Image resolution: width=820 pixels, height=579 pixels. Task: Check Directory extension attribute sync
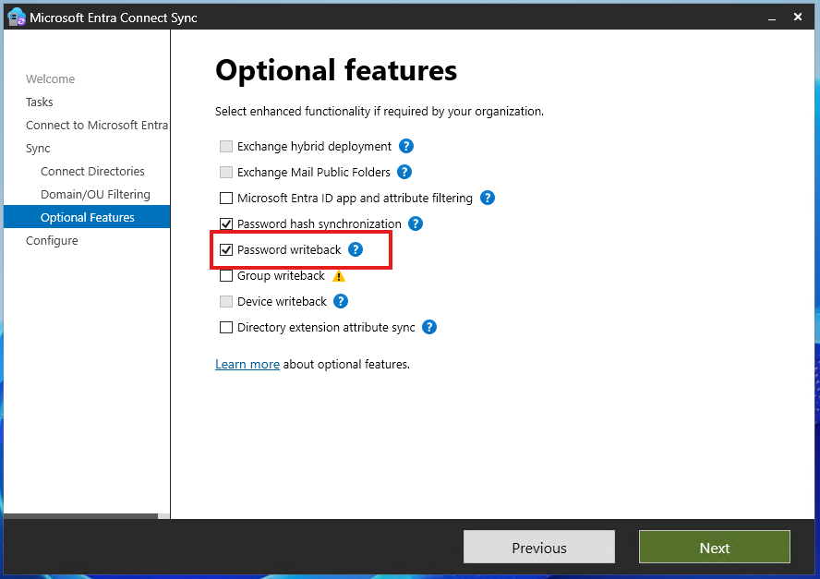click(226, 327)
